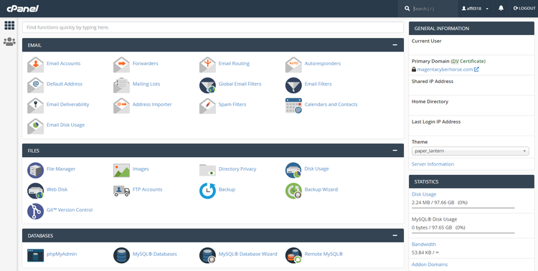538x271 pixels.
Task: Click the home grid icon in sidebar
Action: point(9,25)
